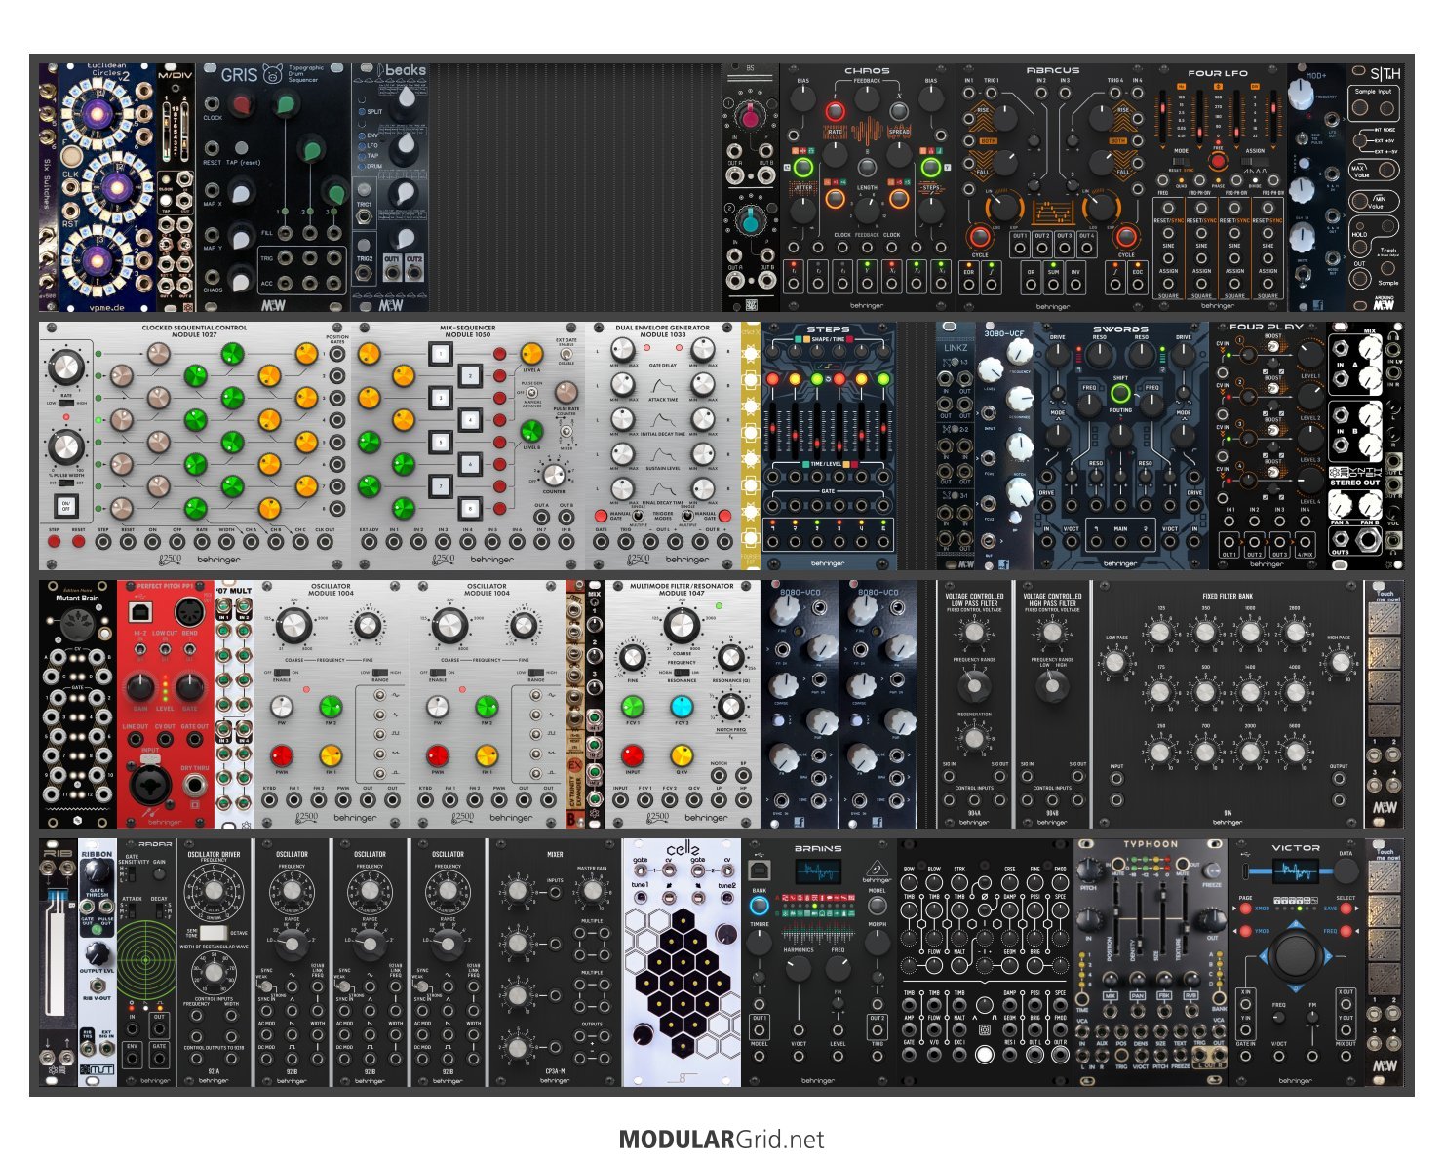Flip the RATE LOW/HIGH switch on Module 1027

66,403
